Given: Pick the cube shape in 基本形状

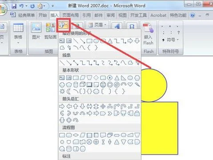Looking at the screenshot, I should [x=82, y=84].
